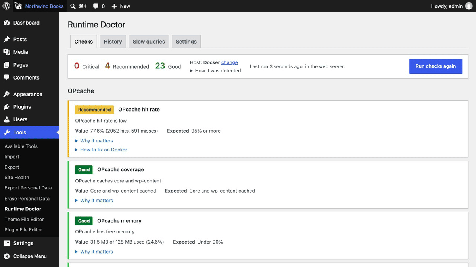Expand Why it matters under OPcache coverage
The width and height of the screenshot is (476, 267).
point(94,201)
